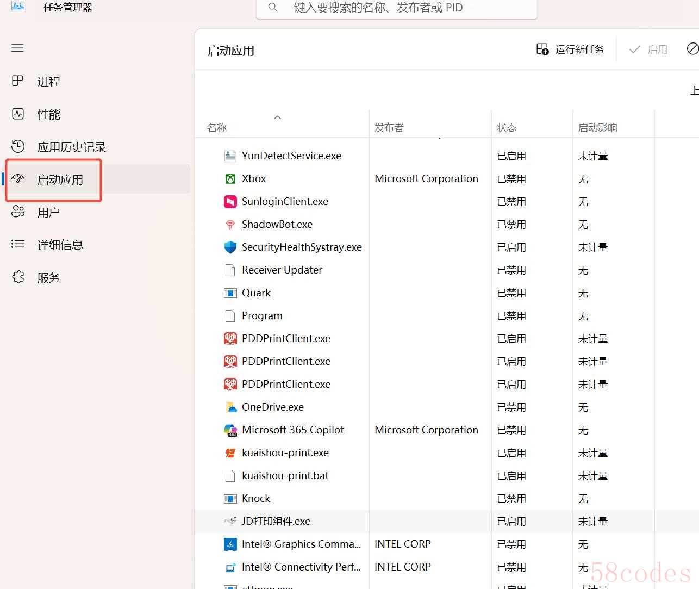This screenshot has width=699, height=589.
Task: Click the ShadowBot.exe icon
Action: [x=230, y=224]
